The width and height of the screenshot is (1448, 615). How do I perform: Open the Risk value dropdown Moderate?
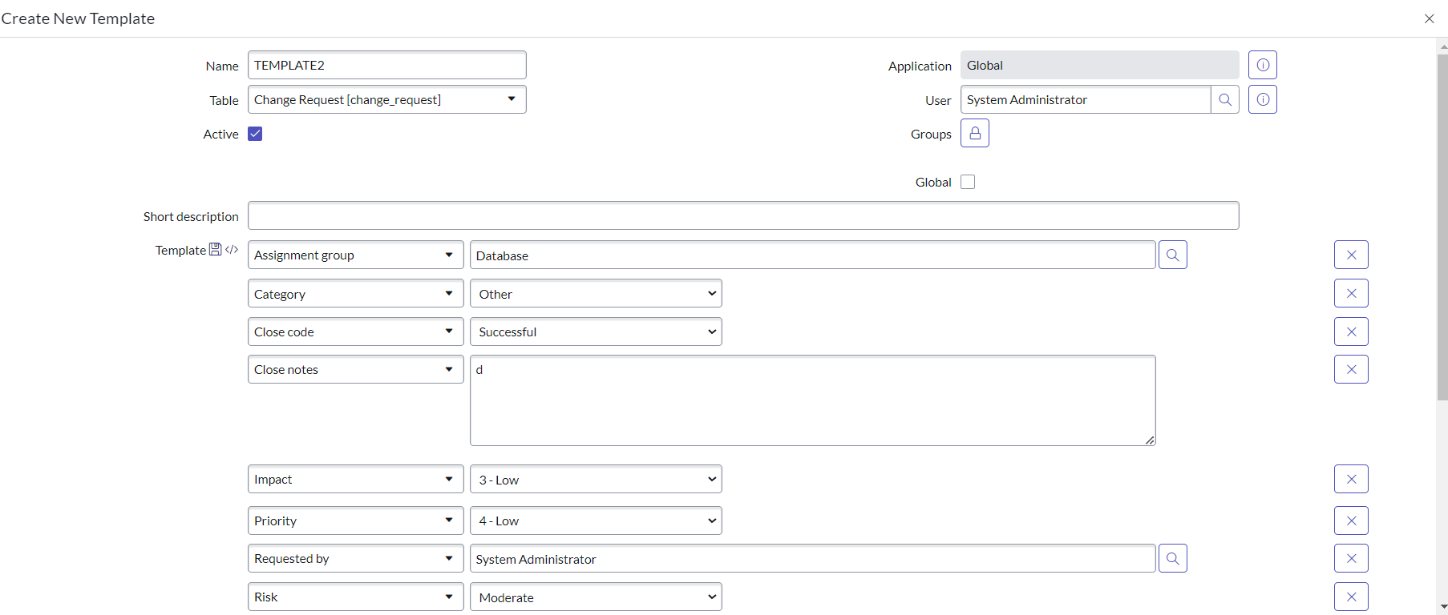tap(595, 597)
